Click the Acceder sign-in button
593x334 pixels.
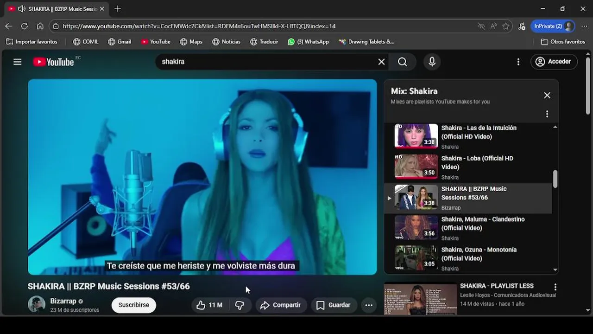tap(554, 62)
